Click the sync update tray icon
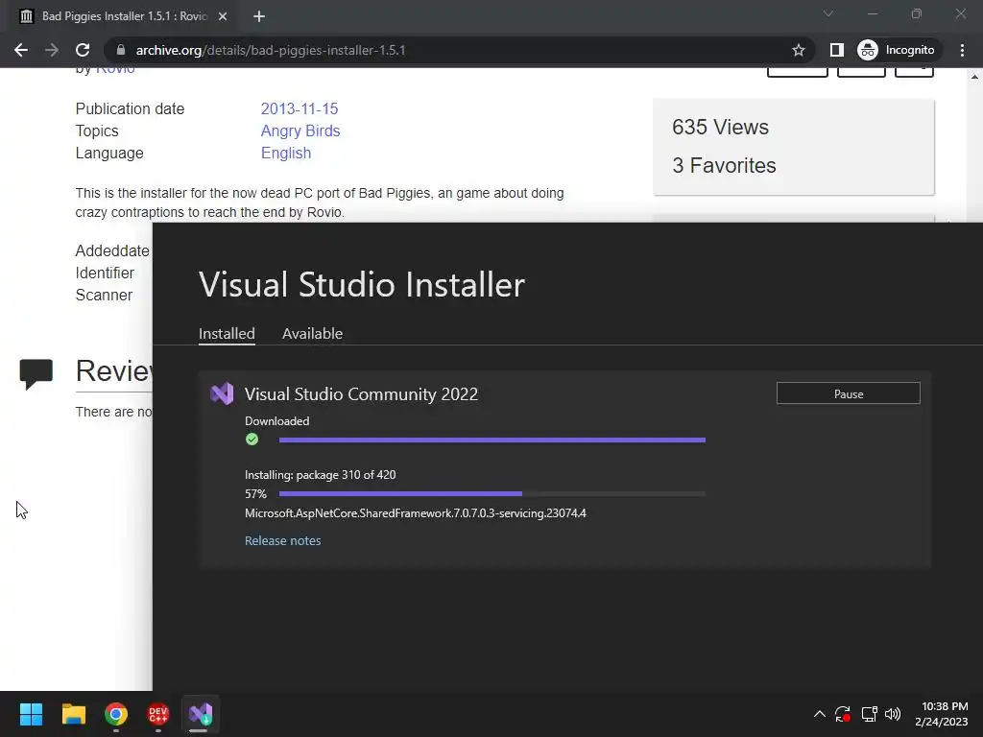This screenshot has width=983, height=737. 843,714
